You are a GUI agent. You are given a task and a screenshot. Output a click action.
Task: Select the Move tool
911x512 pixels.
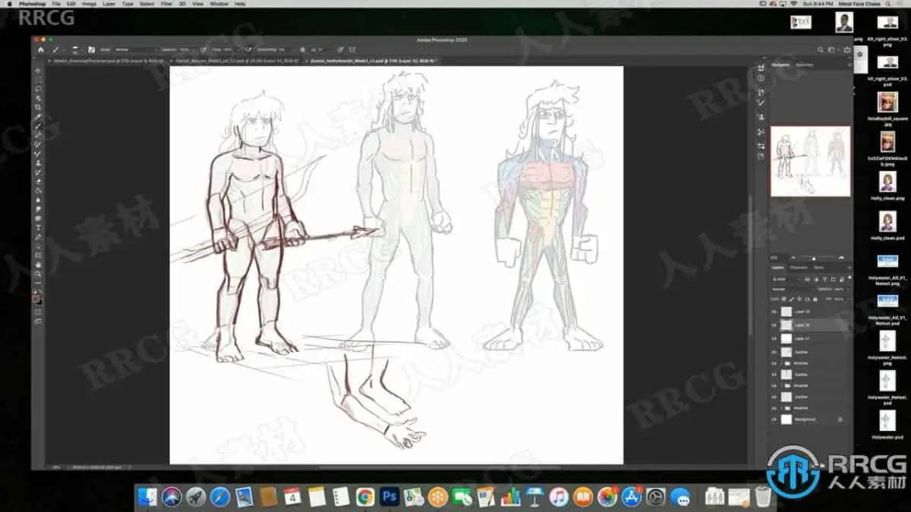tap(38, 71)
